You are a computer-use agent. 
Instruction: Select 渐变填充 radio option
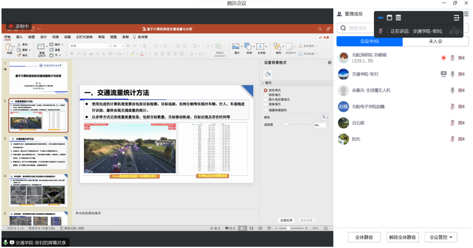265,94
